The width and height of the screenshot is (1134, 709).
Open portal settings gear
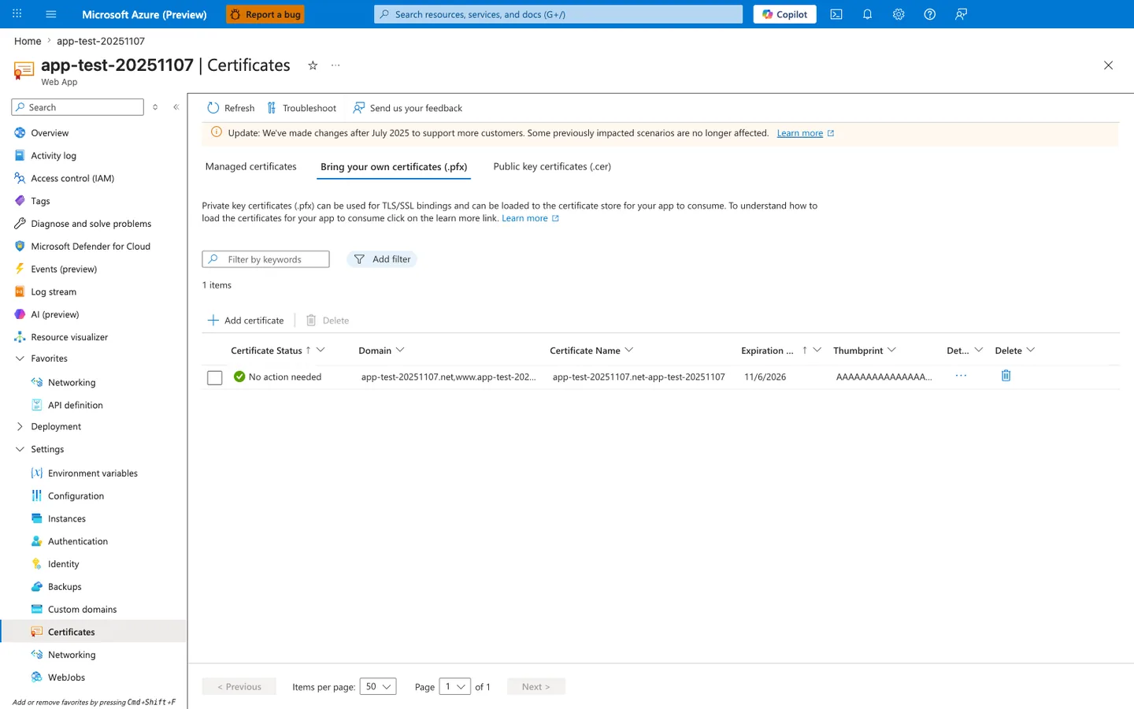[x=899, y=14]
